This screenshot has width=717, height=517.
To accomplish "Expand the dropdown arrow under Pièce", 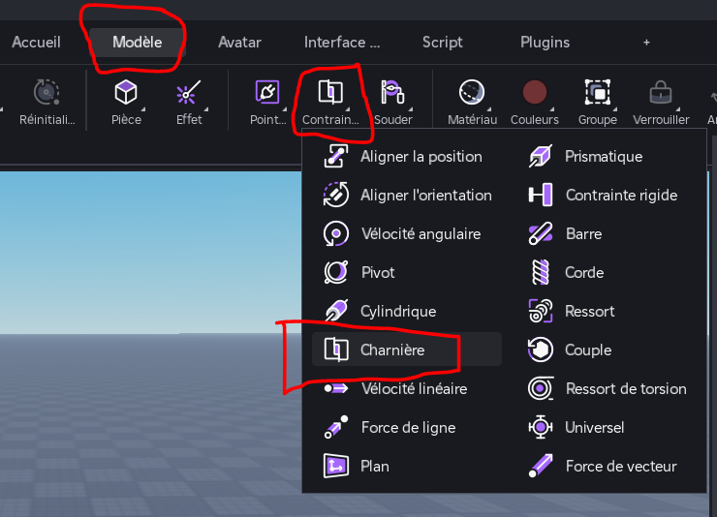I will pyautogui.click(x=143, y=107).
